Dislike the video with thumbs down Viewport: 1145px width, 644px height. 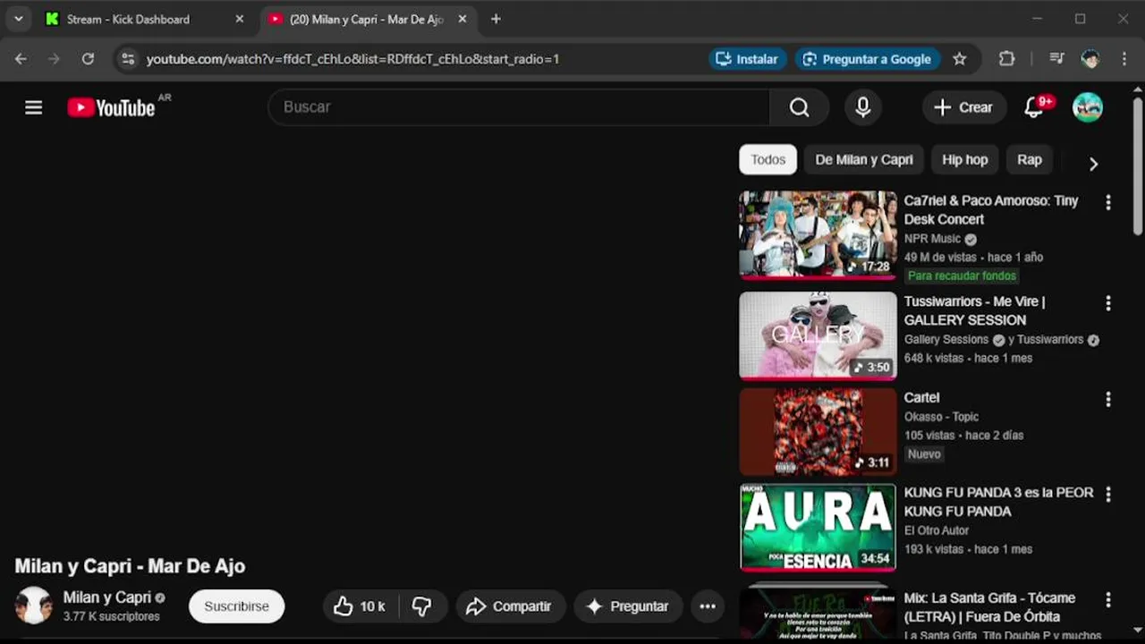[x=421, y=606]
